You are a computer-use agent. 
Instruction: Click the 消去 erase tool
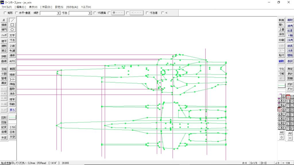pos(12,94)
